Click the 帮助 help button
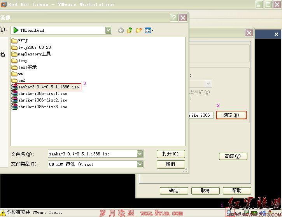282x217 pixels. tap(237, 191)
